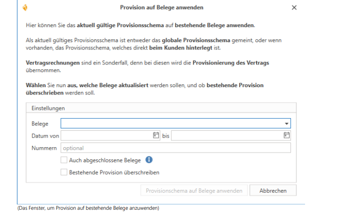Click the Einstellungen group header

click(x=48, y=108)
